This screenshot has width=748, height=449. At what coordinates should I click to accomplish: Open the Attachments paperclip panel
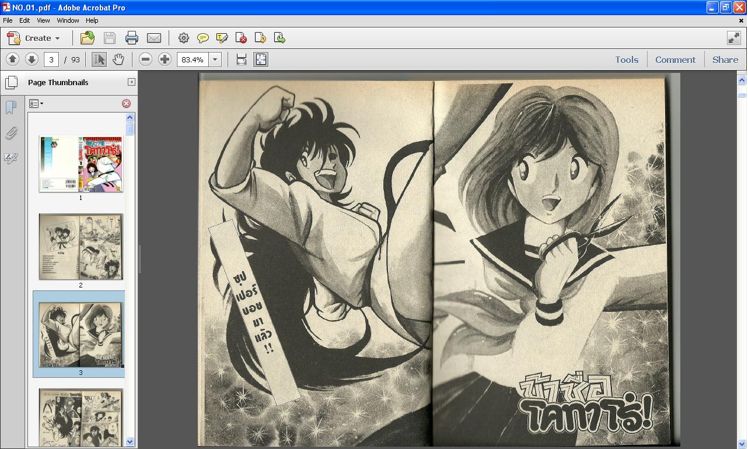[11, 133]
